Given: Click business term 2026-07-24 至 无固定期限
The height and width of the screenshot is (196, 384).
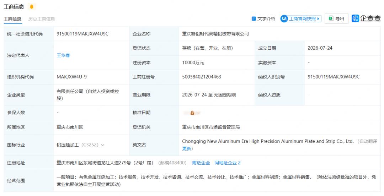Looking at the screenshot, I should (209, 95).
